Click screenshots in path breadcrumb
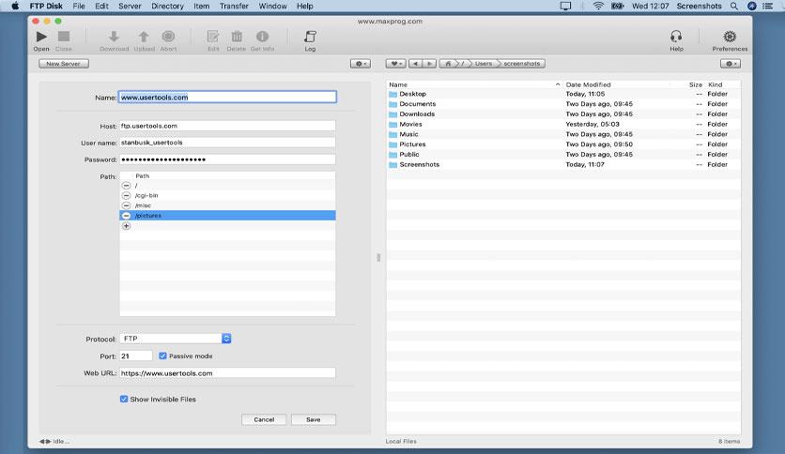 (522, 64)
